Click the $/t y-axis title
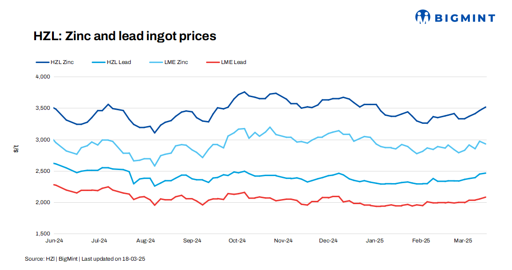 [16, 149]
